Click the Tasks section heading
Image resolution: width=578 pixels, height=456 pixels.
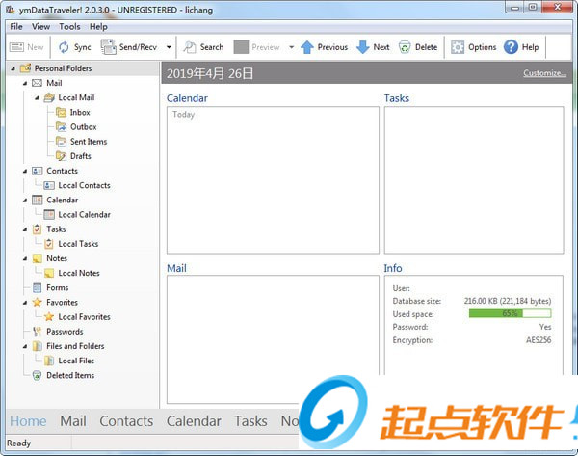397,98
